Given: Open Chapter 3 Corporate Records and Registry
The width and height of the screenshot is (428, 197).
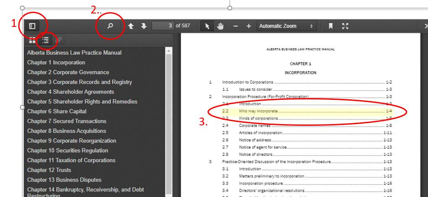Looking at the screenshot, I should (x=79, y=82).
